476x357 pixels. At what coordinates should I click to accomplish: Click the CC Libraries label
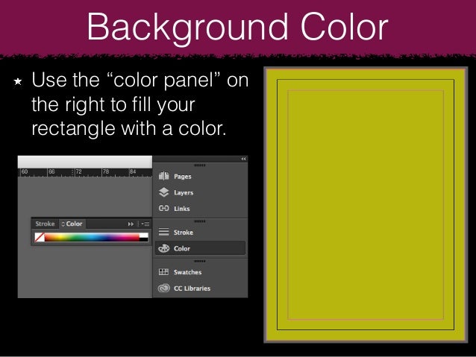click(x=192, y=288)
